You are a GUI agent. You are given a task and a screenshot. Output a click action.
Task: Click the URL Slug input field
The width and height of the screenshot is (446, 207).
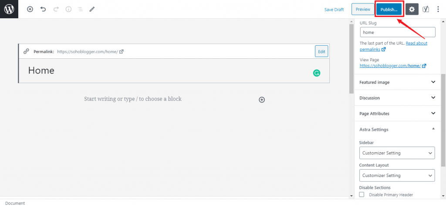click(x=397, y=32)
